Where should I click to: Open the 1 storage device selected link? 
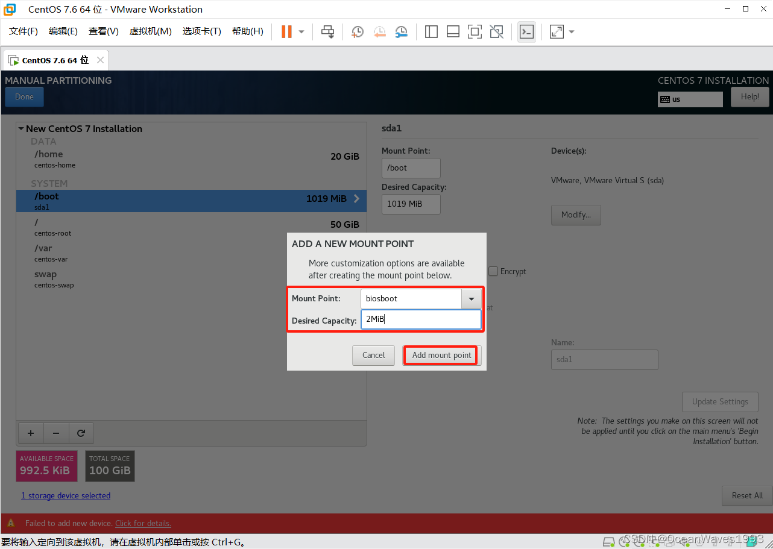(66, 495)
